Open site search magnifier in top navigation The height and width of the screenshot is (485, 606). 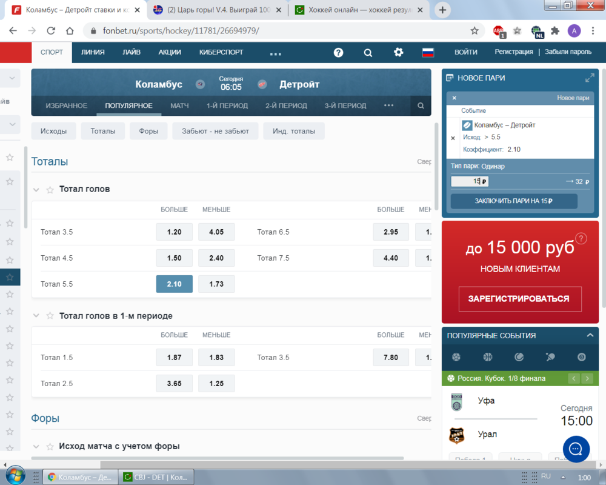click(x=368, y=53)
